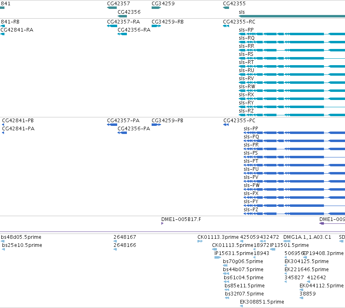
Task: Open protein CG42841-PB
Action: [x=18, y=121]
